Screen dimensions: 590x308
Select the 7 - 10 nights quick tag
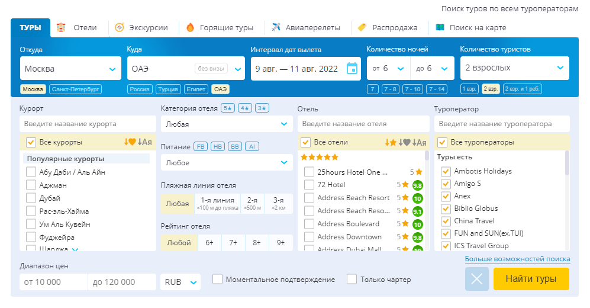(413, 89)
